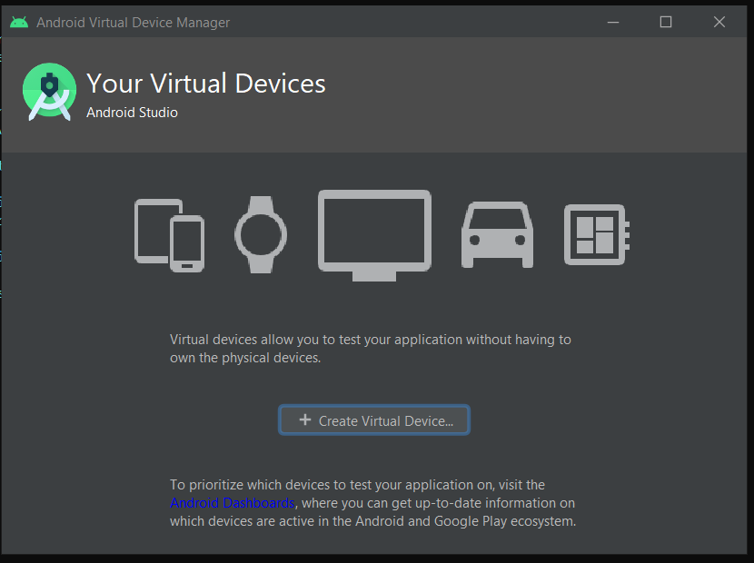The width and height of the screenshot is (754, 563).
Task: Click the plus icon in Create Virtual Device
Action: click(305, 420)
